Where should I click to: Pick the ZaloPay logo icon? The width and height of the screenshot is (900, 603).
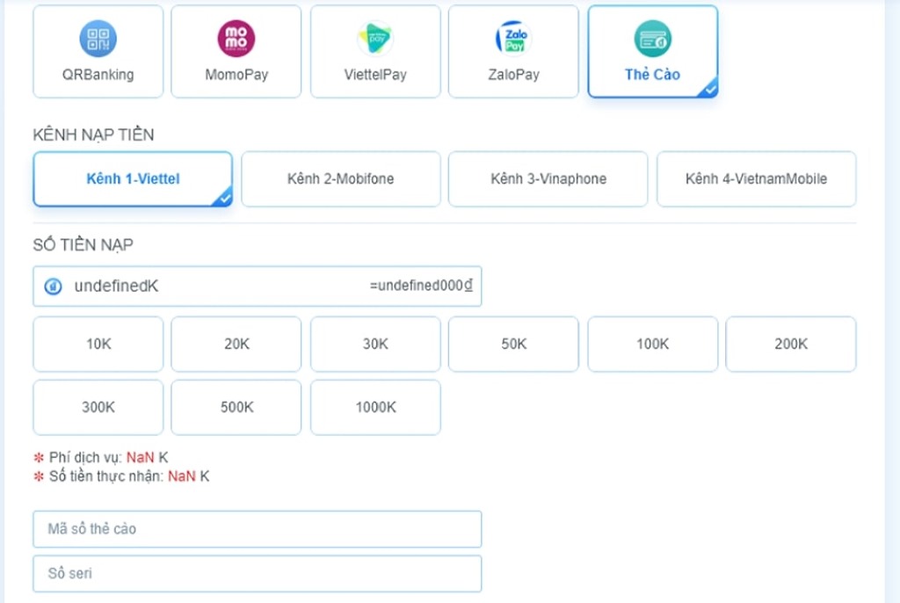pos(513,39)
